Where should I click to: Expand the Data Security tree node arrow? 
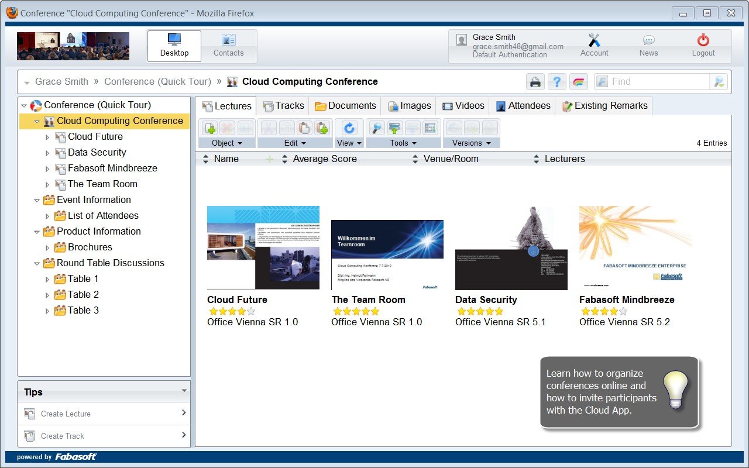coord(48,153)
